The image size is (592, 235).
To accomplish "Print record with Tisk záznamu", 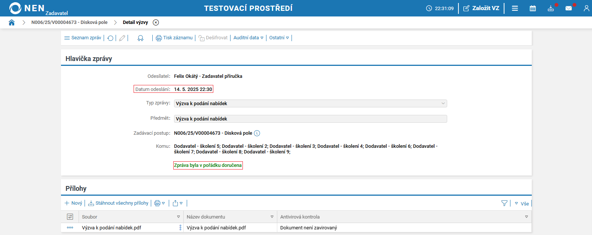I will [x=174, y=38].
